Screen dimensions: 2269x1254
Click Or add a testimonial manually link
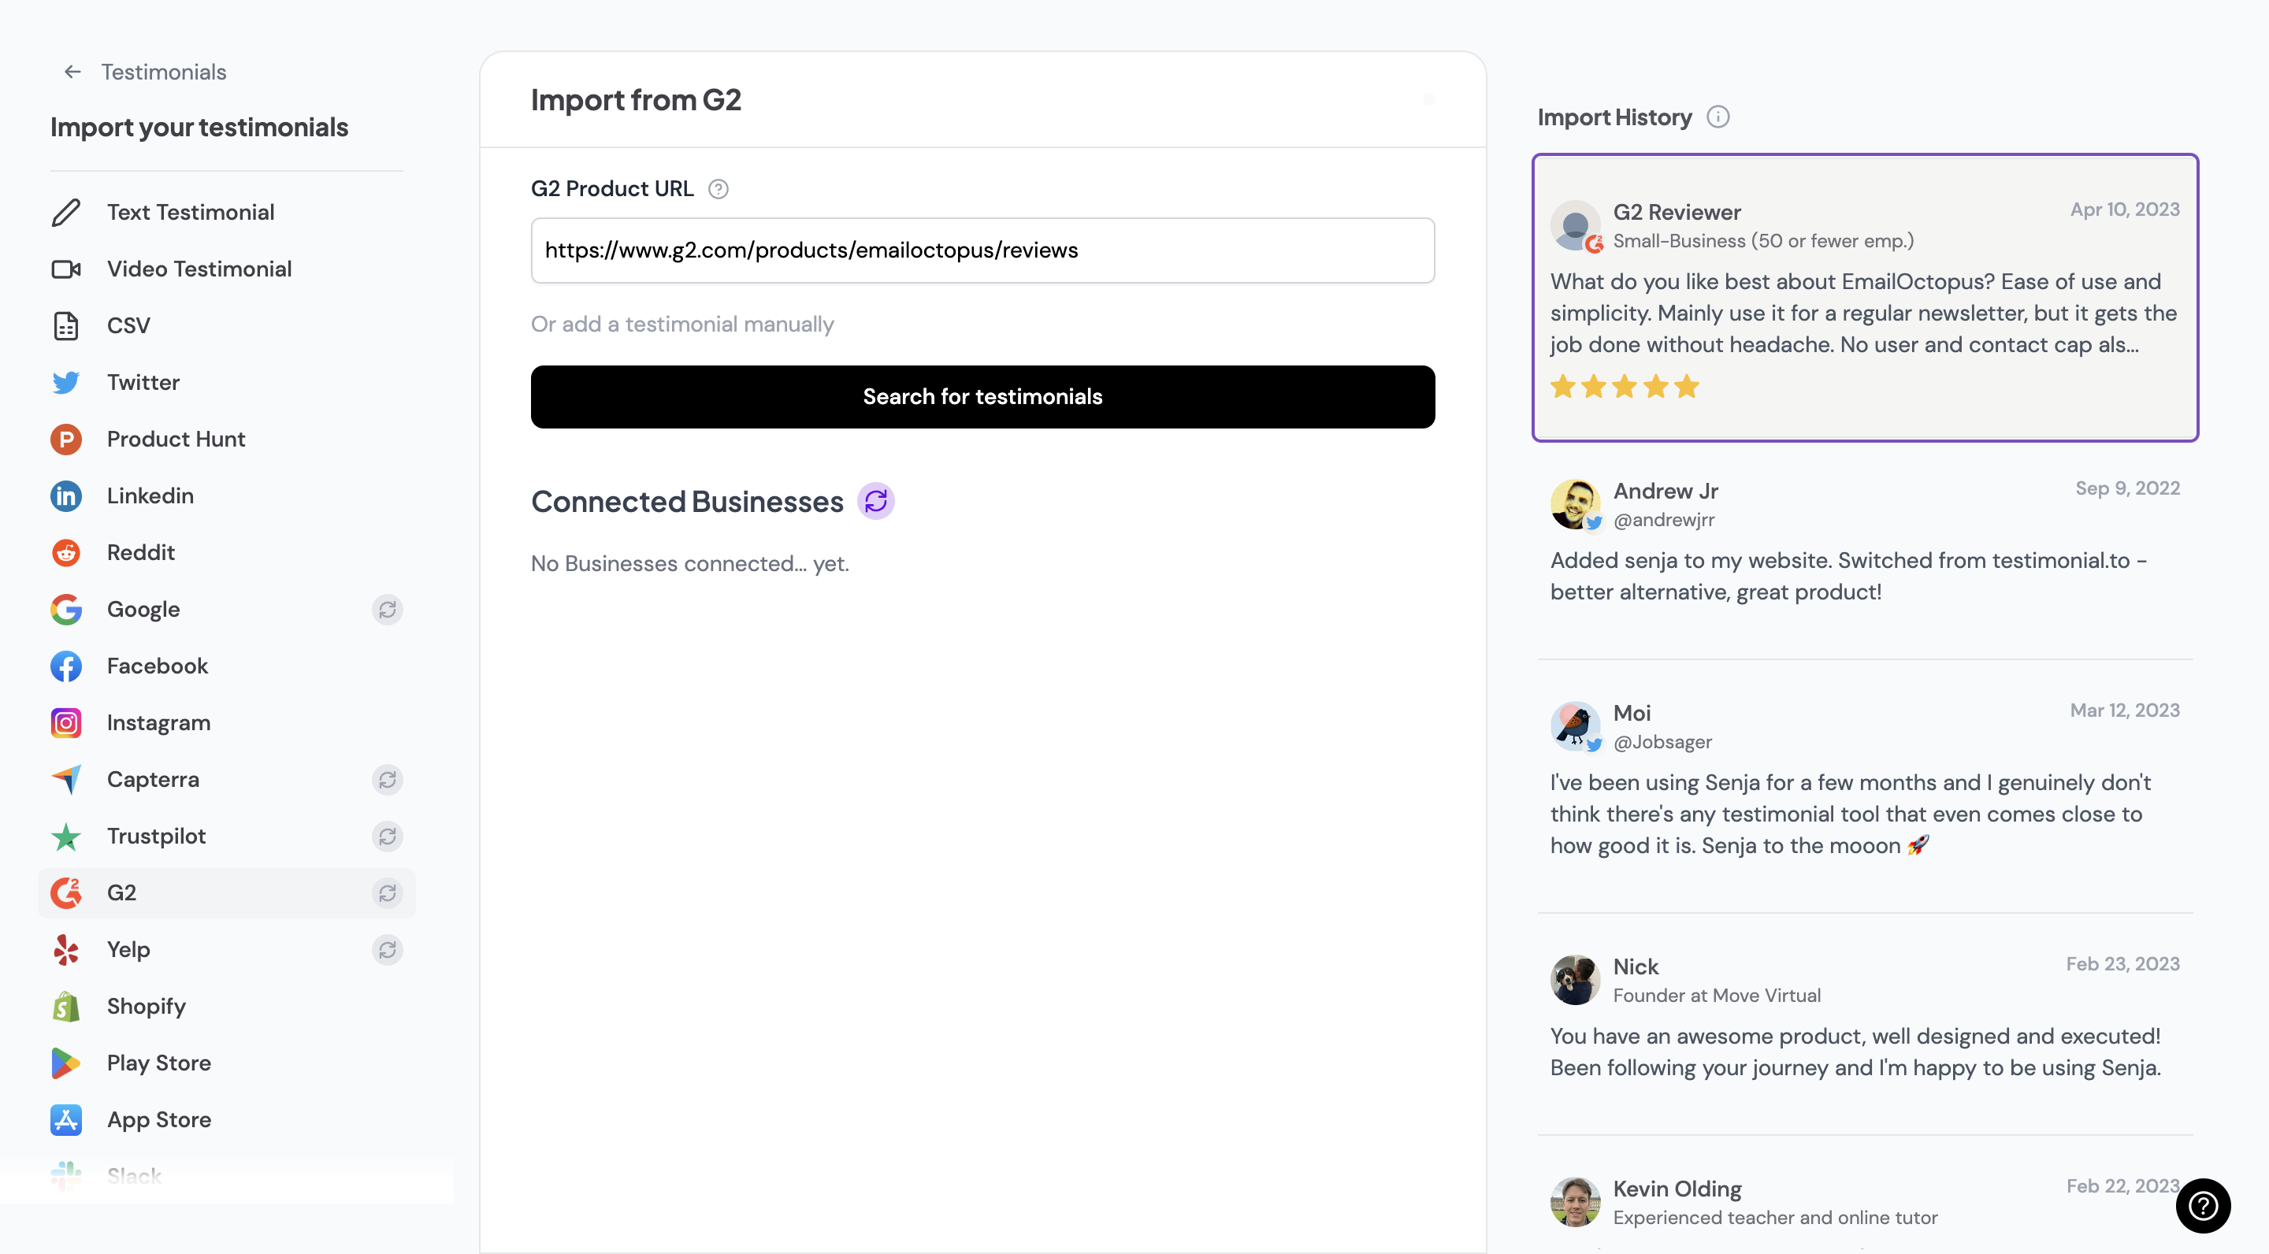[681, 324]
